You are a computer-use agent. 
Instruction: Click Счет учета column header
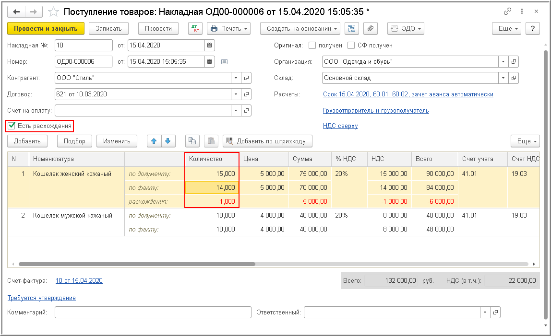pyautogui.click(x=482, y=159)
